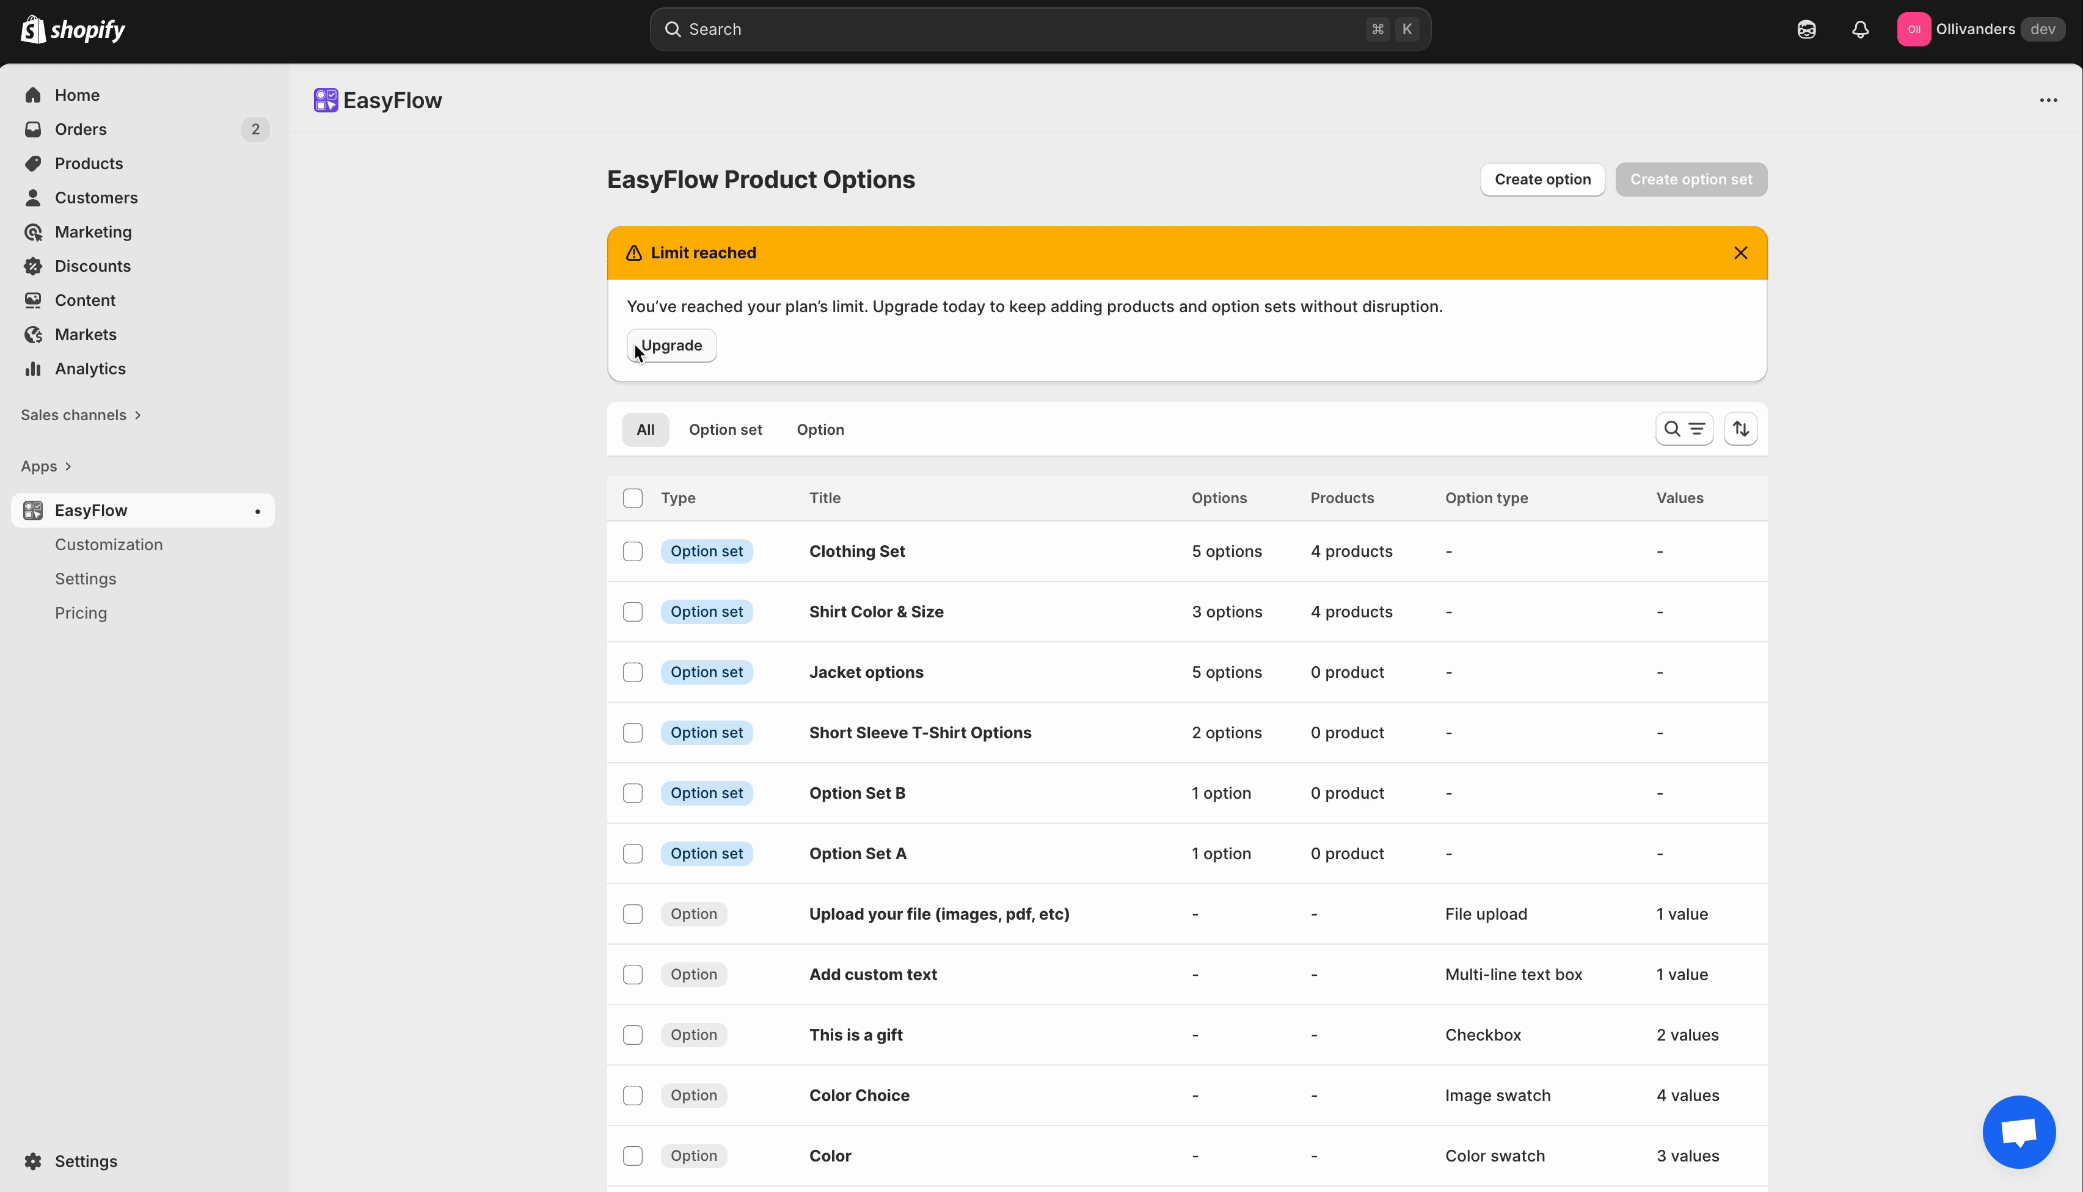
Task: Check the Option Set A checkbox
Action: click(x=633, y=855)
